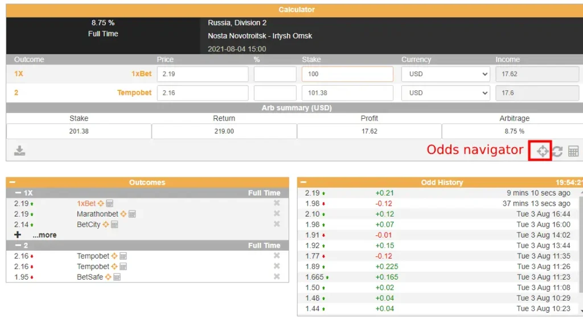Click the calculator icon next to BetSafe
Screen dimensions: 583x320
(117, 277)
